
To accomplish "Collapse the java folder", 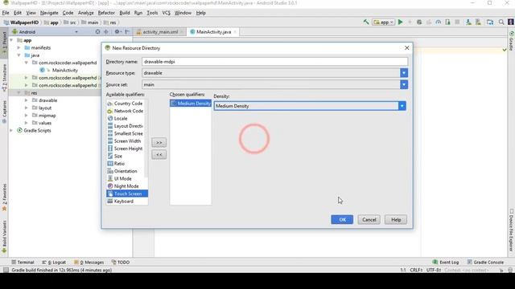I will point(19,55).
